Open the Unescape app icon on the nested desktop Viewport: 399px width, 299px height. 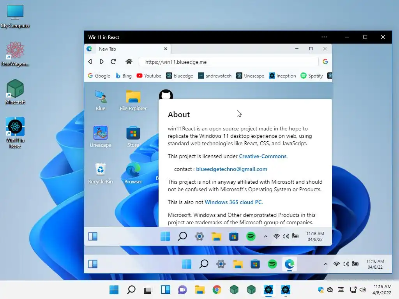pyautogui.click(x=101, y=137)
